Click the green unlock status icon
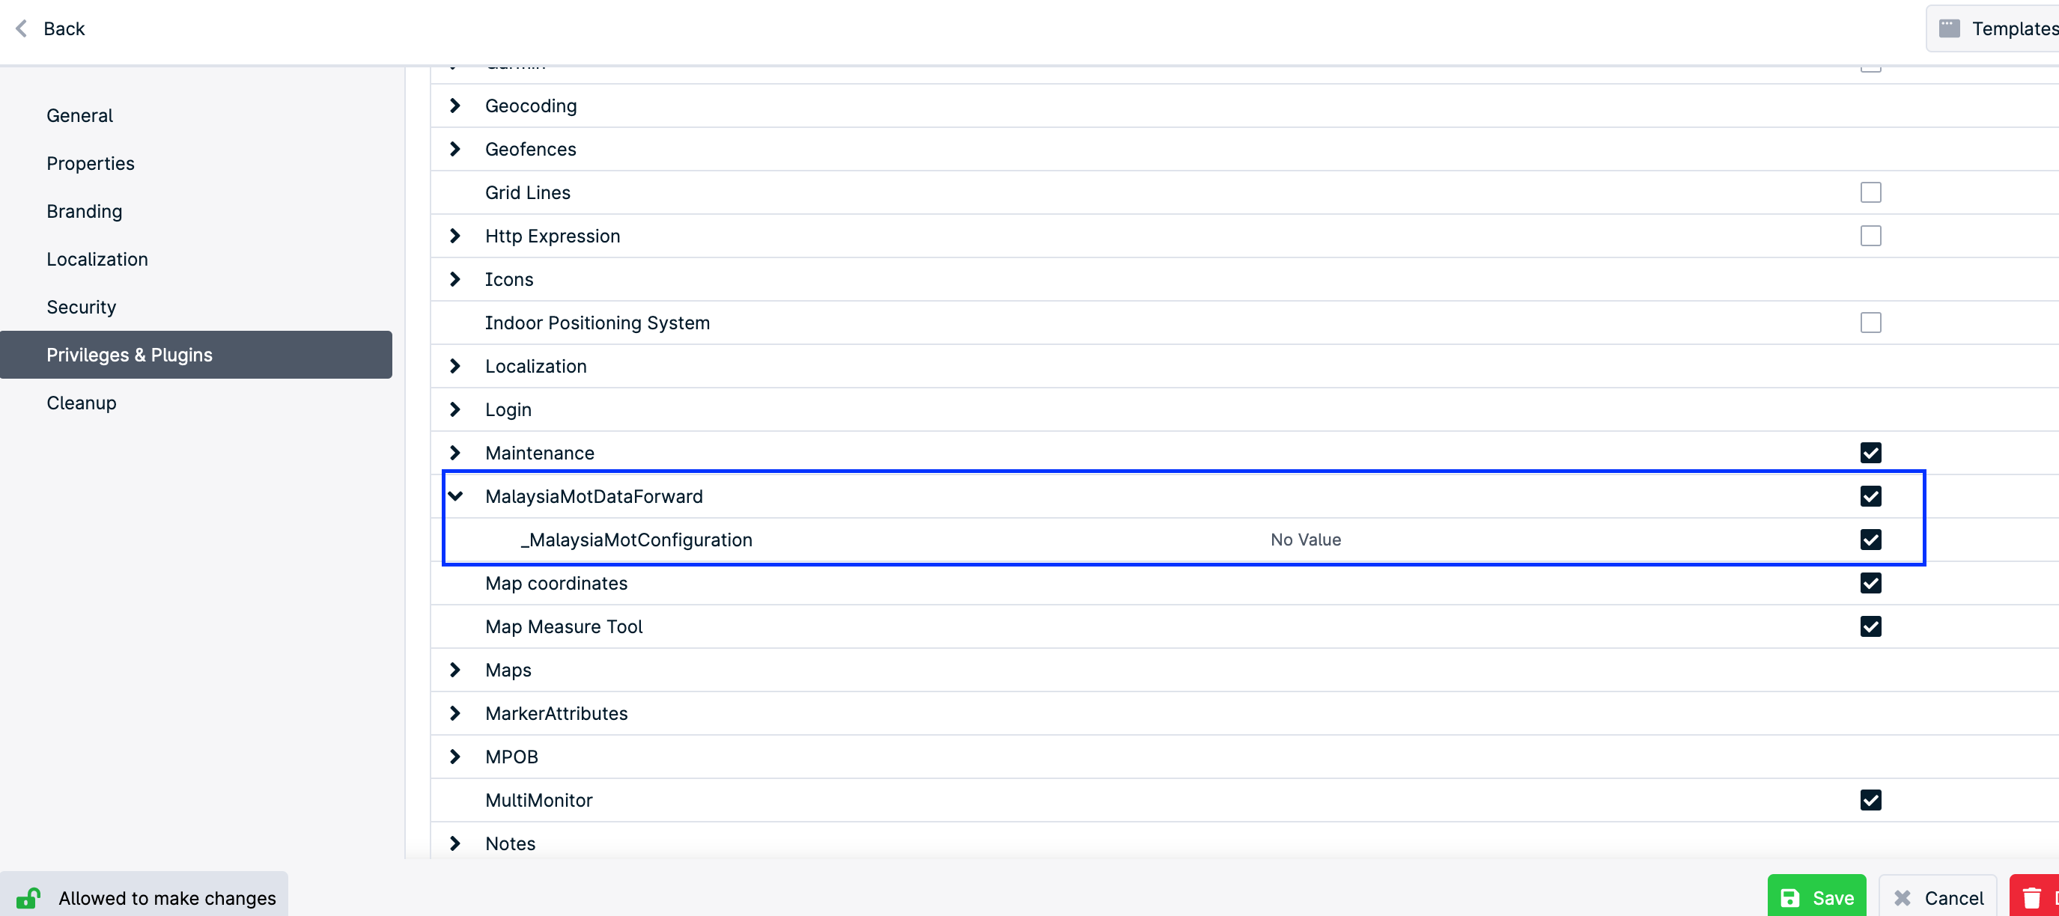Image resolution: width=2059 pixels, height=916 pixels. coord(28,897)
